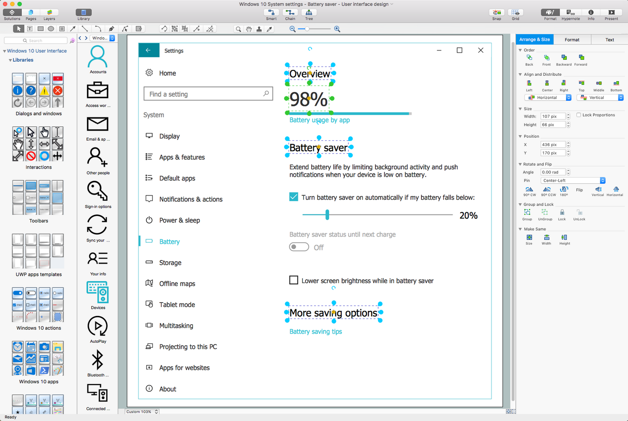Rotate selection 90° CW
Screen dimensions: 628x421
click(x=529, y=192)
